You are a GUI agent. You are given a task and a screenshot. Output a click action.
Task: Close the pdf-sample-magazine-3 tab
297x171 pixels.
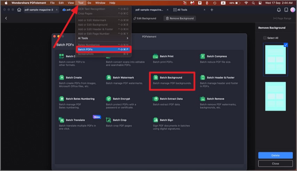pyautogui.click(x=57, y=10)
